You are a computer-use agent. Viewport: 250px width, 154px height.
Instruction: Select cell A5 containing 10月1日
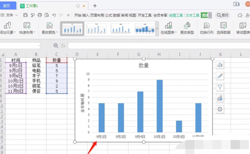click(16, 81)
